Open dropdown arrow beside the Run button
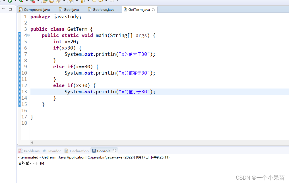The height and width of the screenshot is (183, 289). (15, 1)
